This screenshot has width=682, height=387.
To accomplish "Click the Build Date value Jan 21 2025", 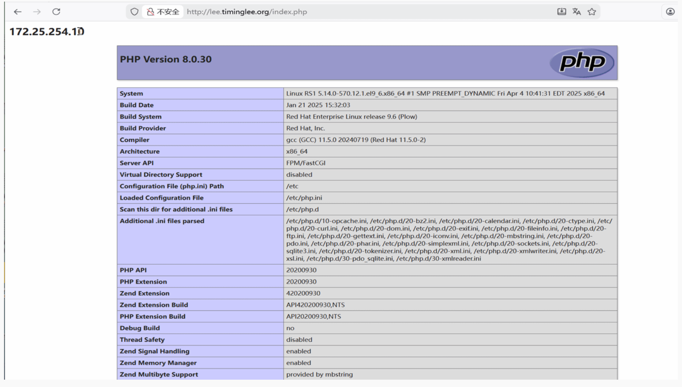I will tap(318, 105).
